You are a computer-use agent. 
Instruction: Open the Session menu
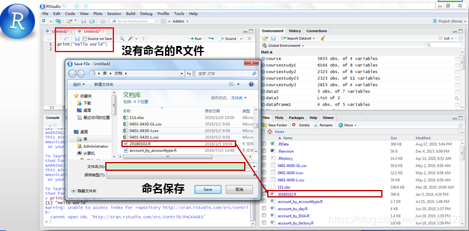pyautogui.click(x=114, y=14)
